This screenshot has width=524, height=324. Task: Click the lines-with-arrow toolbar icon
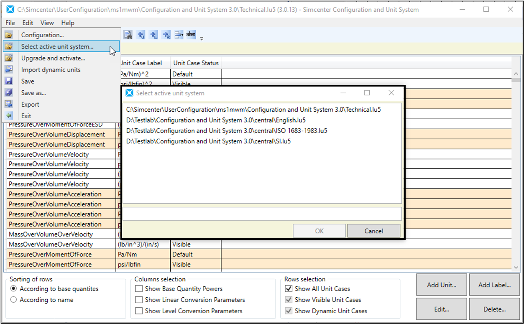[x=179, y=35]
